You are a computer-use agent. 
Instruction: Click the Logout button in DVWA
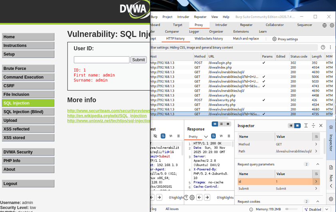tap(28, 184)
